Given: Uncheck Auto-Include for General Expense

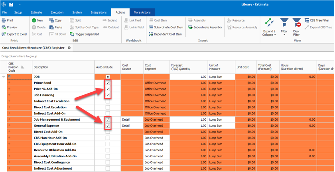Looking at the screenshot, I should [x=108, y=125].
